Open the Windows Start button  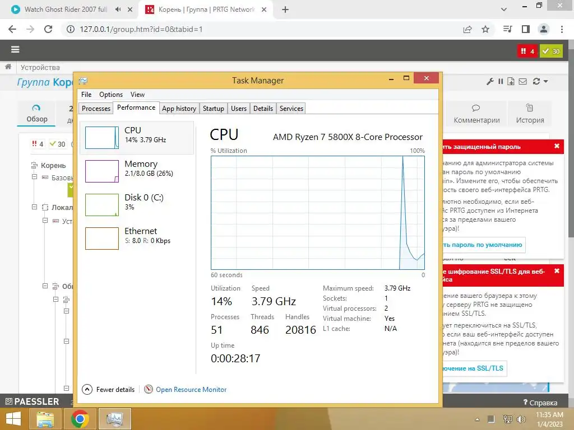[13, 419]
